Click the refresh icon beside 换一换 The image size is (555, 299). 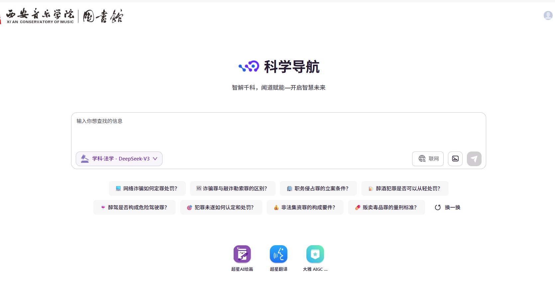438,207
